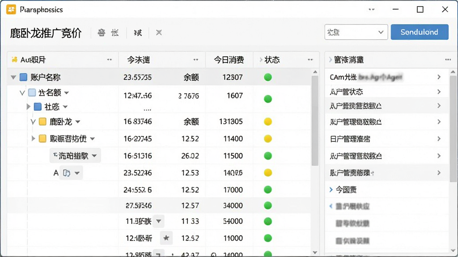The height and width of the screenshot is (257, 458).
Task: Click the yellow 鹿卧龙 folder icon
Action: 42,121
